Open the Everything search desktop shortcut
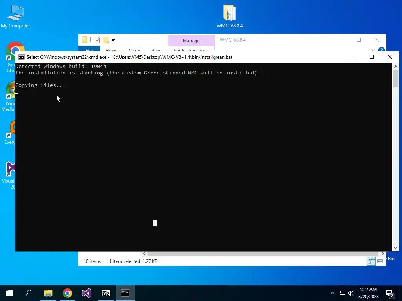402x301 pixels. click(10, 132)
